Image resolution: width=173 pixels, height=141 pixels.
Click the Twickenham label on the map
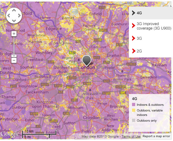tap(37, 92)
